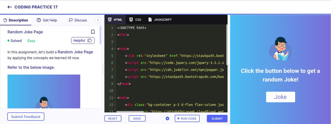Open the editor settings gear
The height and width of the screenshot is (124, 331).
coord(167,119)
